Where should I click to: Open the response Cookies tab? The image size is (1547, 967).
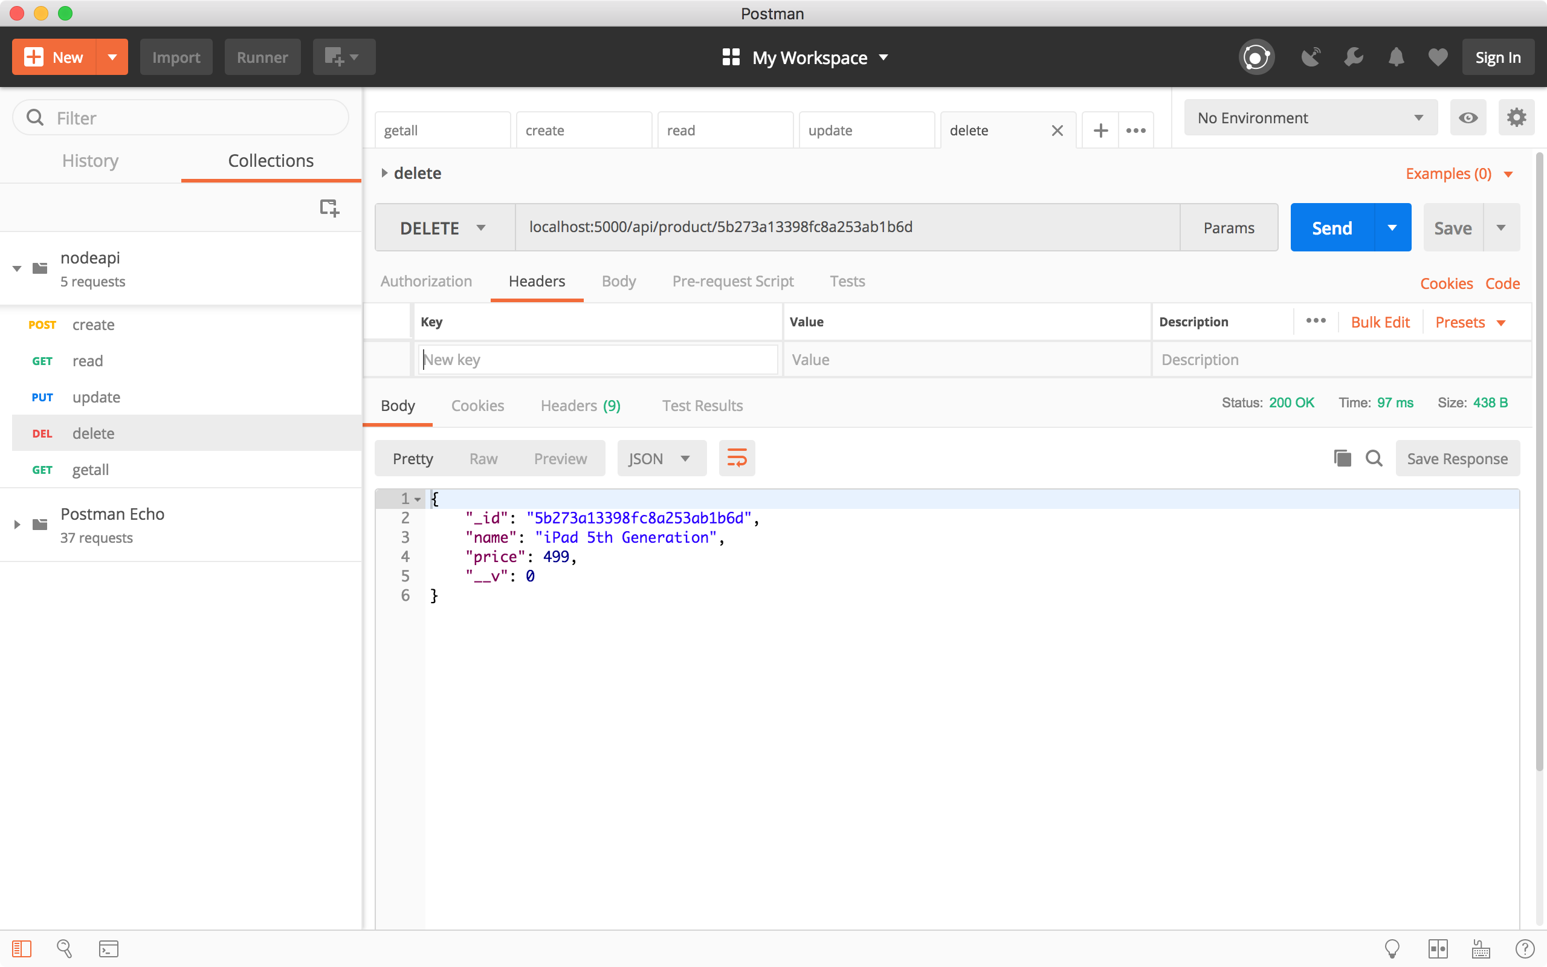477,406
